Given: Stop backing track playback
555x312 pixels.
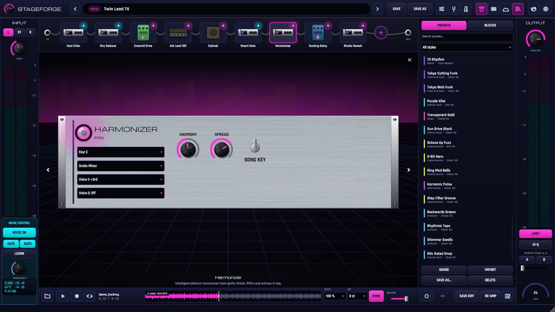Looking at the screenshot, I should coord(77,296).
